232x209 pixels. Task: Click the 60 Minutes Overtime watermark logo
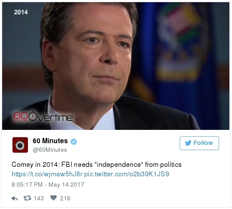coord(43,117)
